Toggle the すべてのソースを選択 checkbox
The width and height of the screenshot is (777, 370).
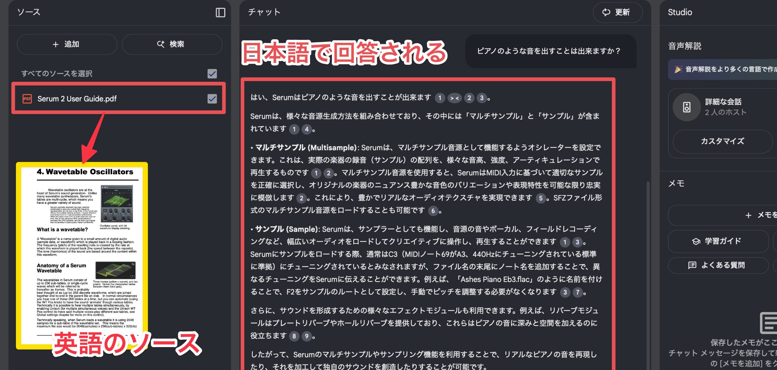tap(212, 74)
